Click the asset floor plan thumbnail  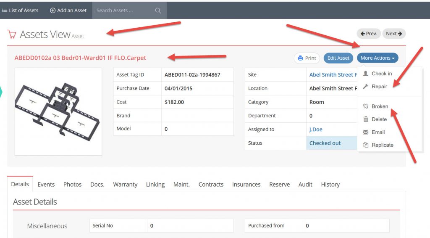point(58,111)
